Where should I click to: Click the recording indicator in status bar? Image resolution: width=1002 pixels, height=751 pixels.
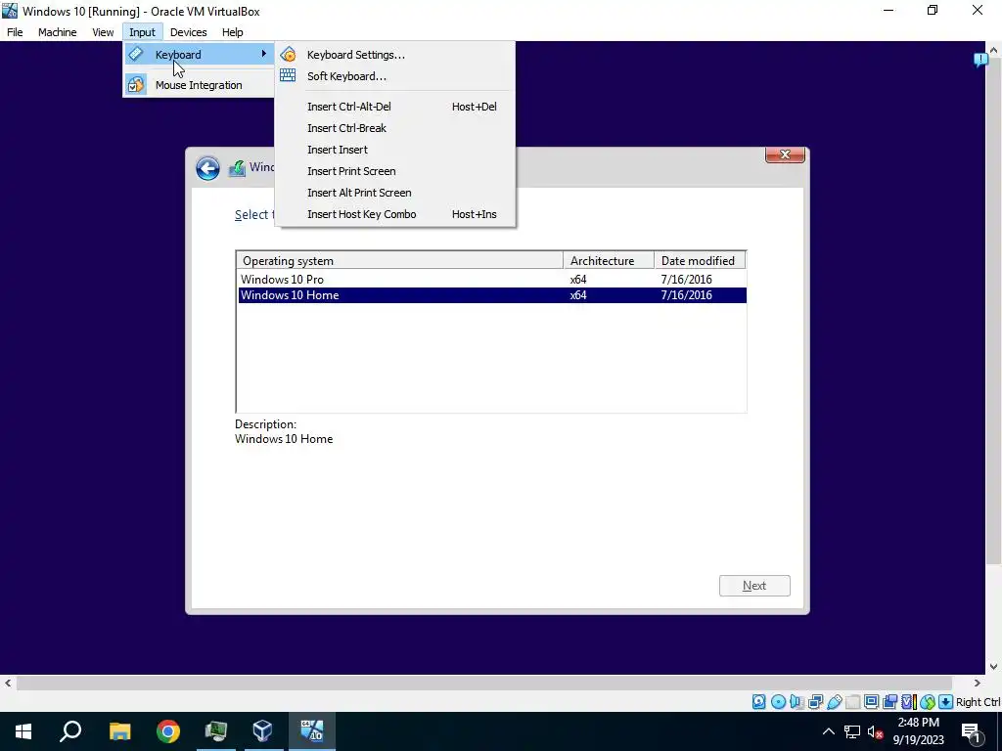pos(889,702)
